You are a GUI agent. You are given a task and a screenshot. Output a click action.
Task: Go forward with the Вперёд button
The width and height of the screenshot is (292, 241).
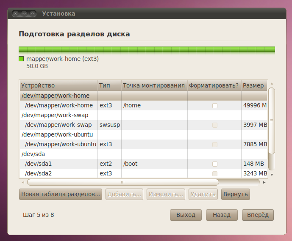coord(258,215)
